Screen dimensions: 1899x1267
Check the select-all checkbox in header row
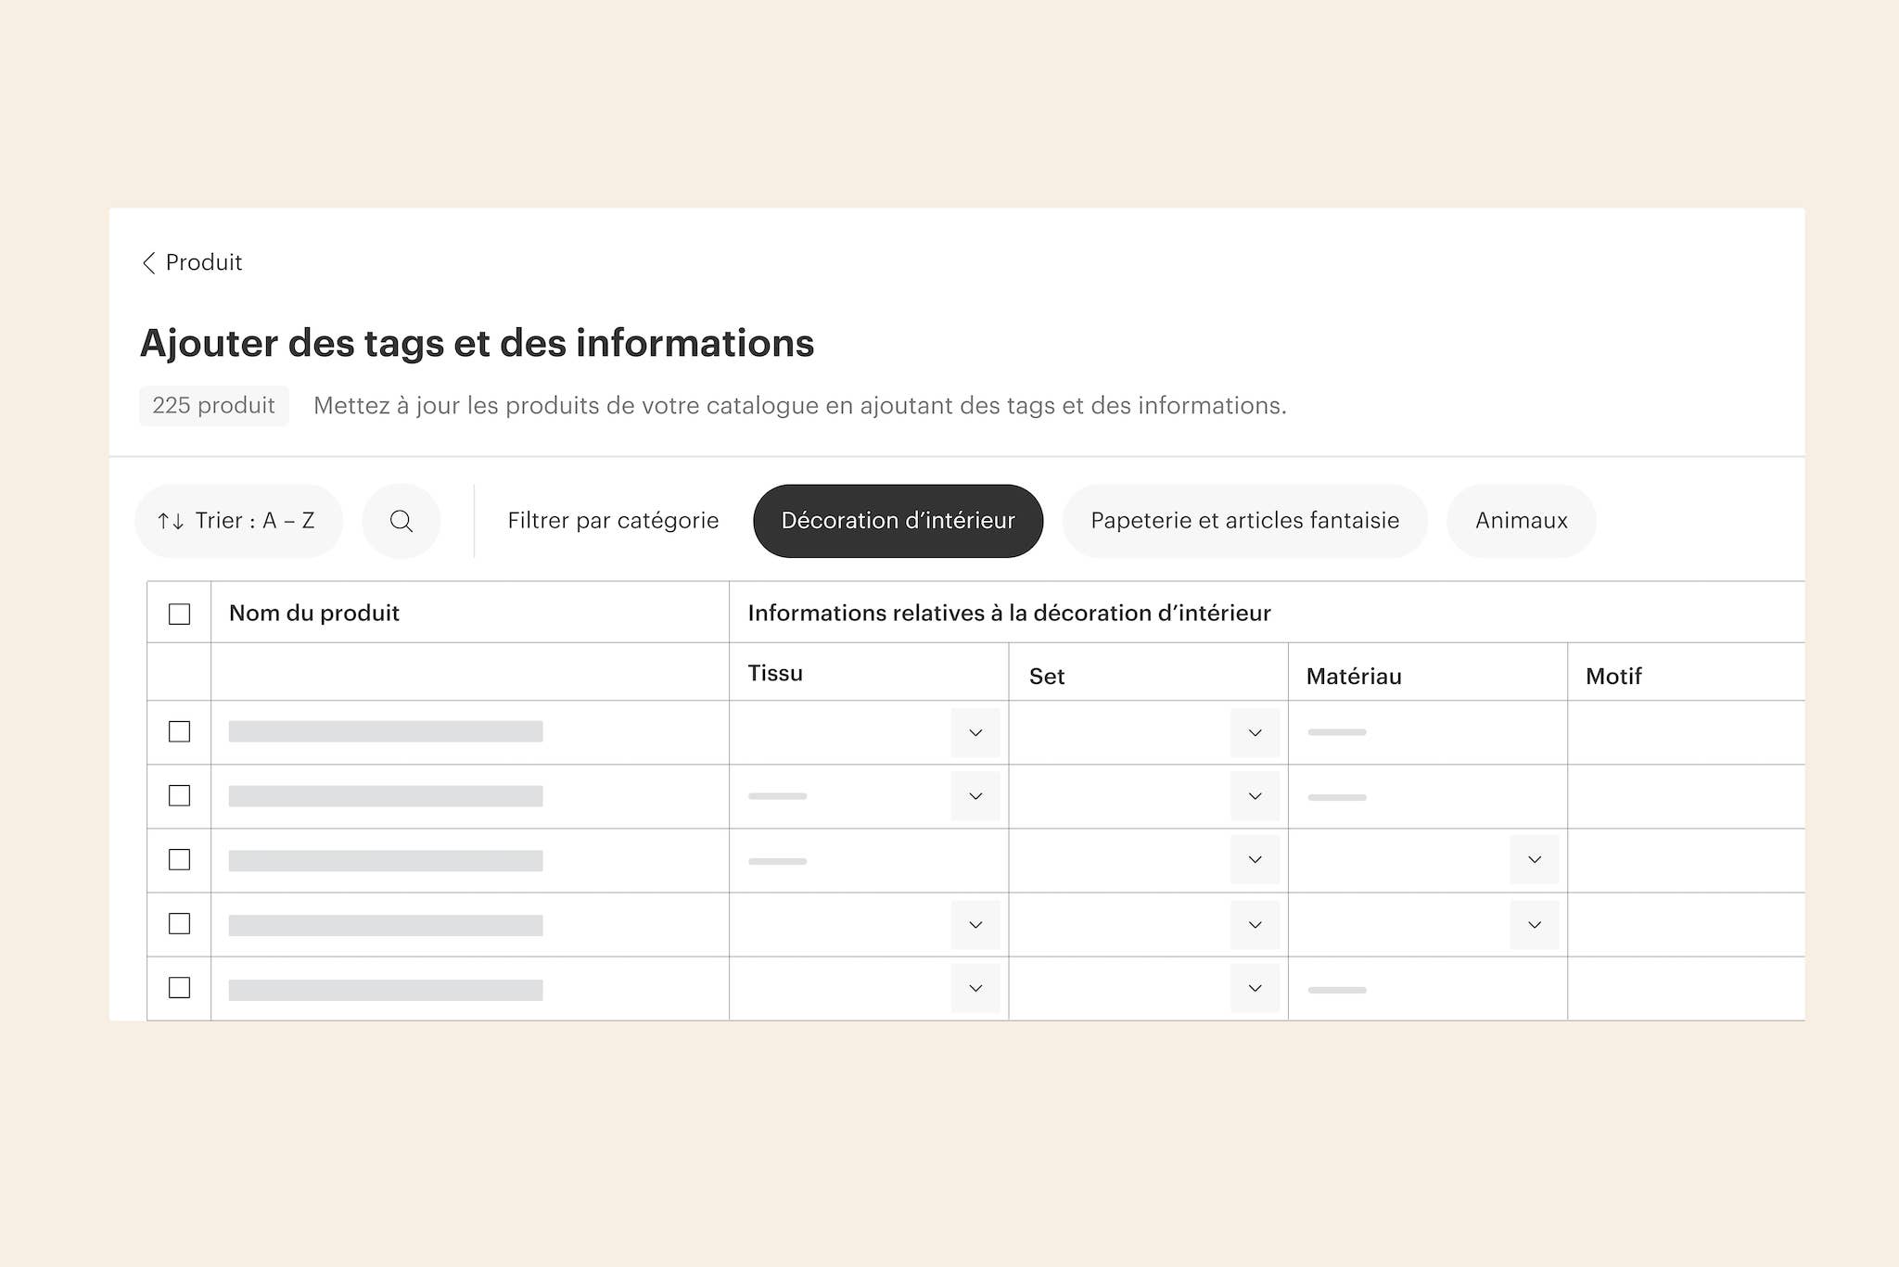(180, 614)
